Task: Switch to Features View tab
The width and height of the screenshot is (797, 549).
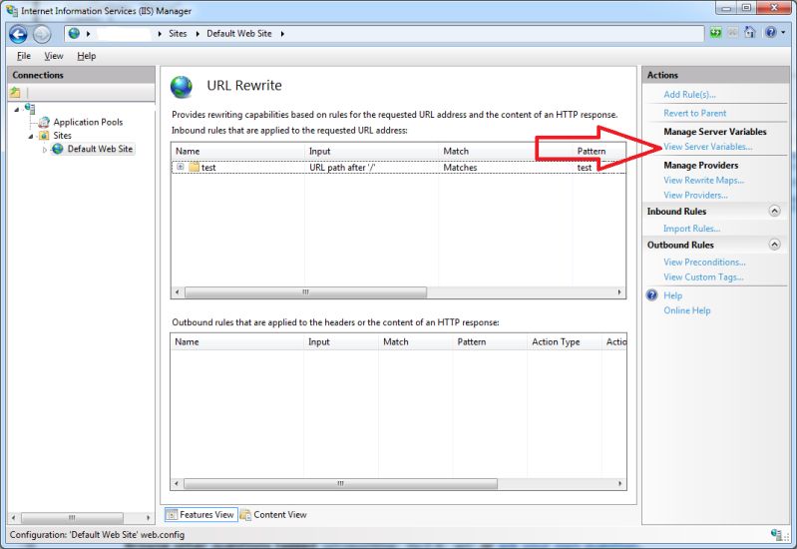Action: (201, 514)
